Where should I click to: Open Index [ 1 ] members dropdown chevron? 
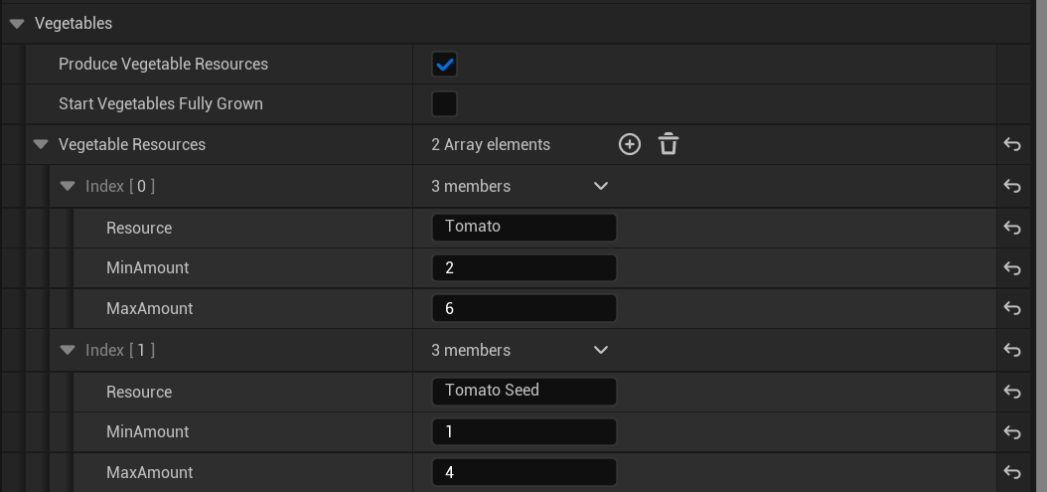point(600,350)
